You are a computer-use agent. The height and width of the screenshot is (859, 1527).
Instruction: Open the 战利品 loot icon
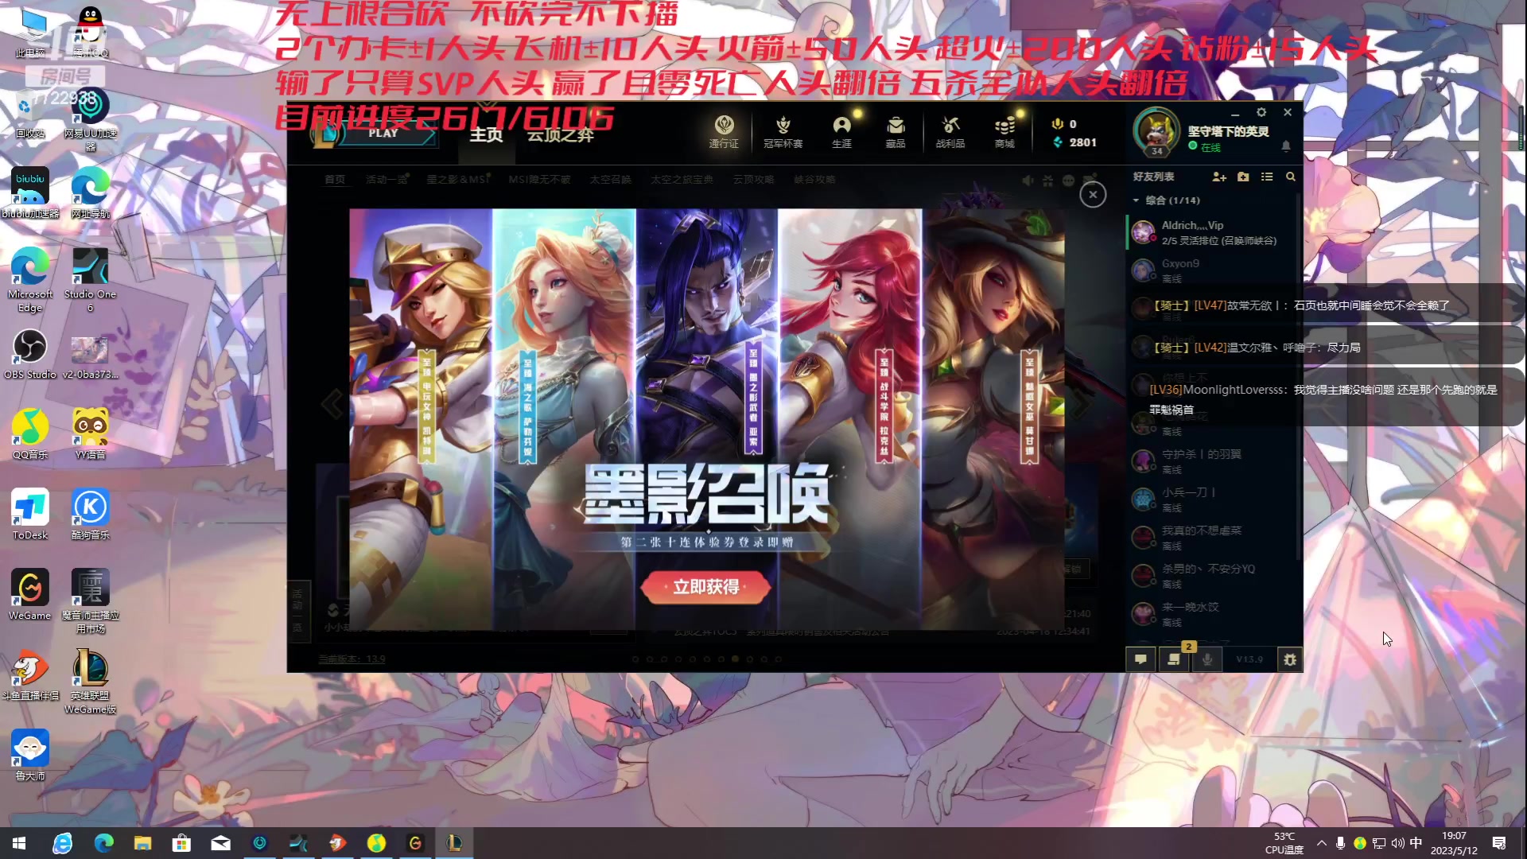click(x=950, y=131)
